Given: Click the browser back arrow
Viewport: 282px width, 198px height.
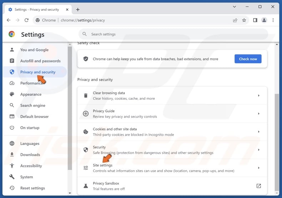Looking at the screenshot, I should (9, 20).
